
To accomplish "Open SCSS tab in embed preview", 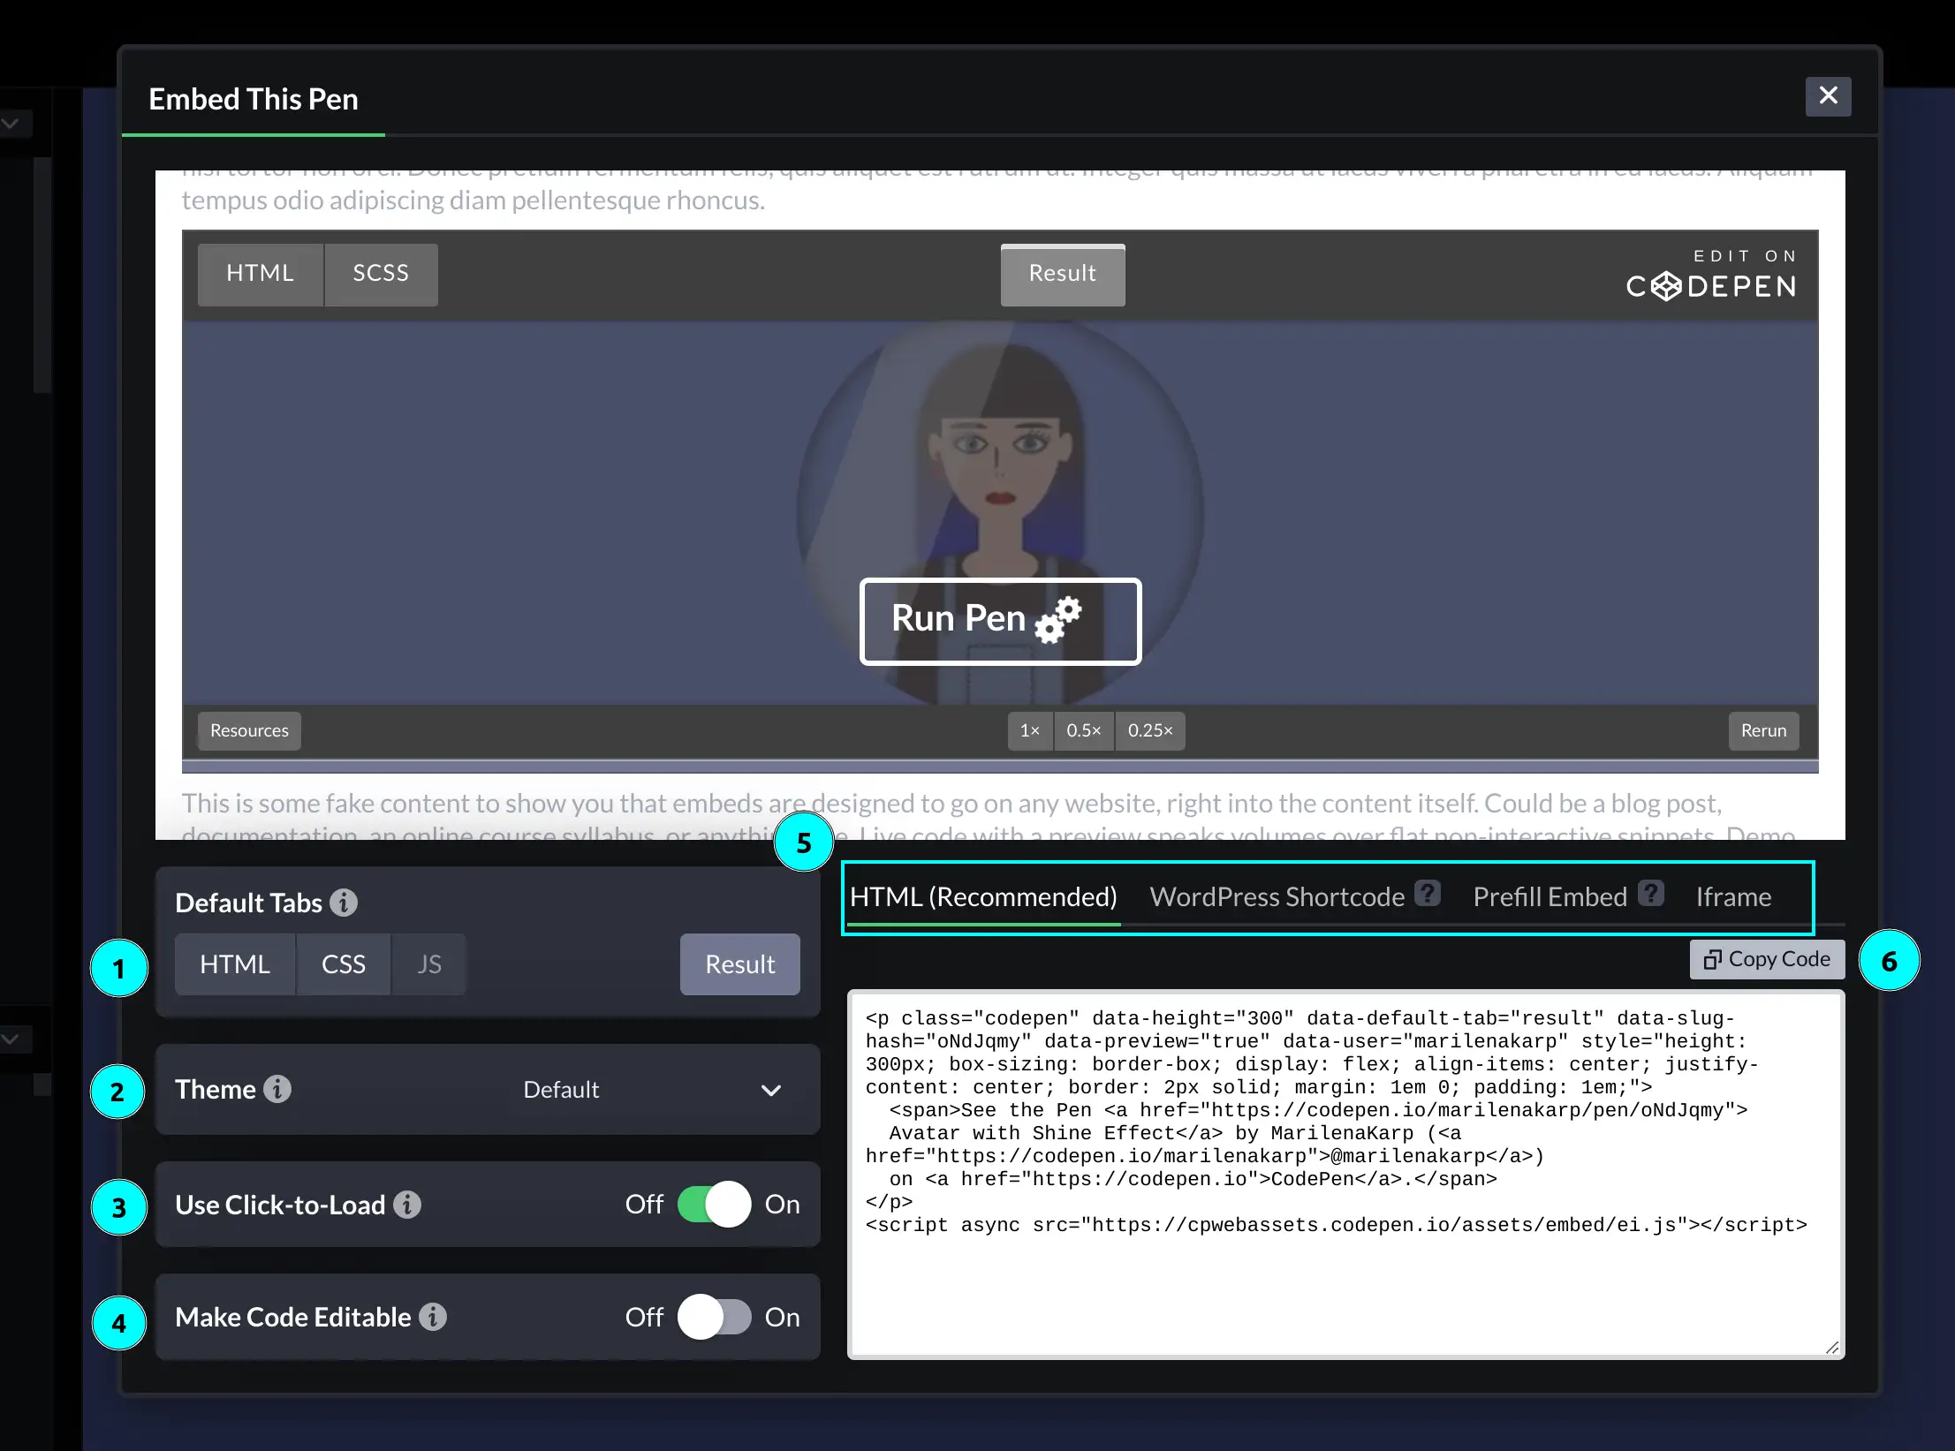I will click(x=381, y=275).
